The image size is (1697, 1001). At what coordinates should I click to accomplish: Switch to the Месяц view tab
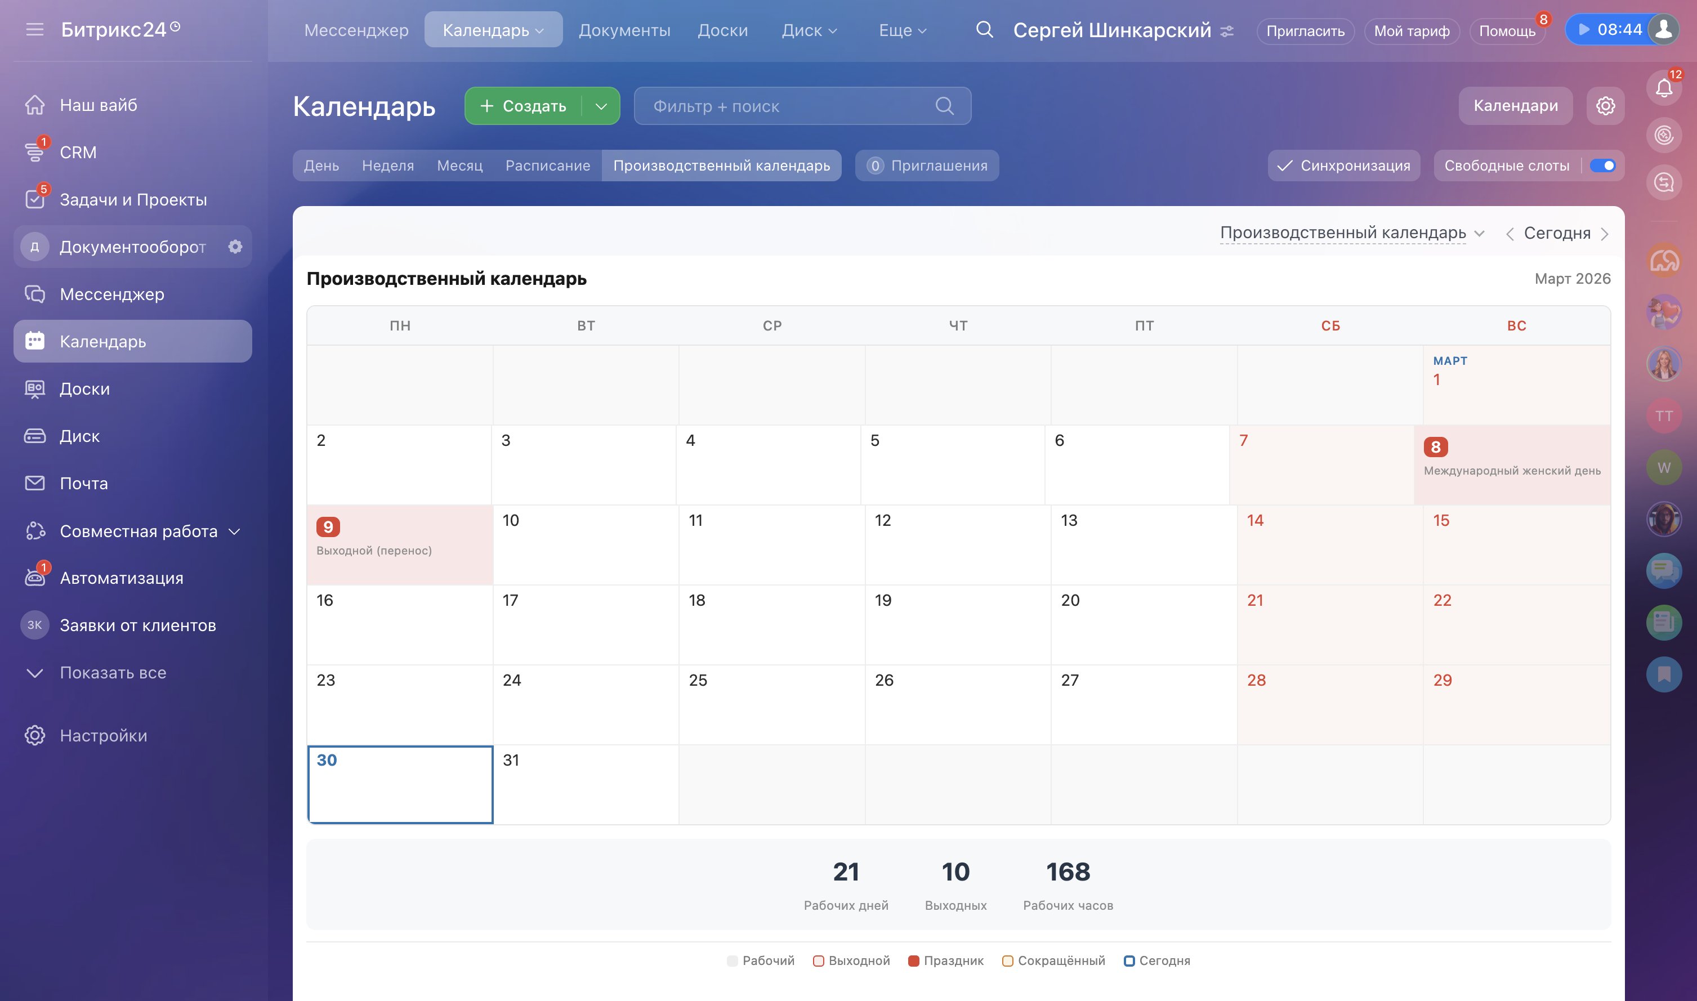pos(459,166)
